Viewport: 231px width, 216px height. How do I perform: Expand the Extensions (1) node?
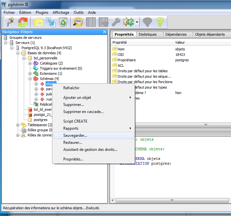(30, 73)
